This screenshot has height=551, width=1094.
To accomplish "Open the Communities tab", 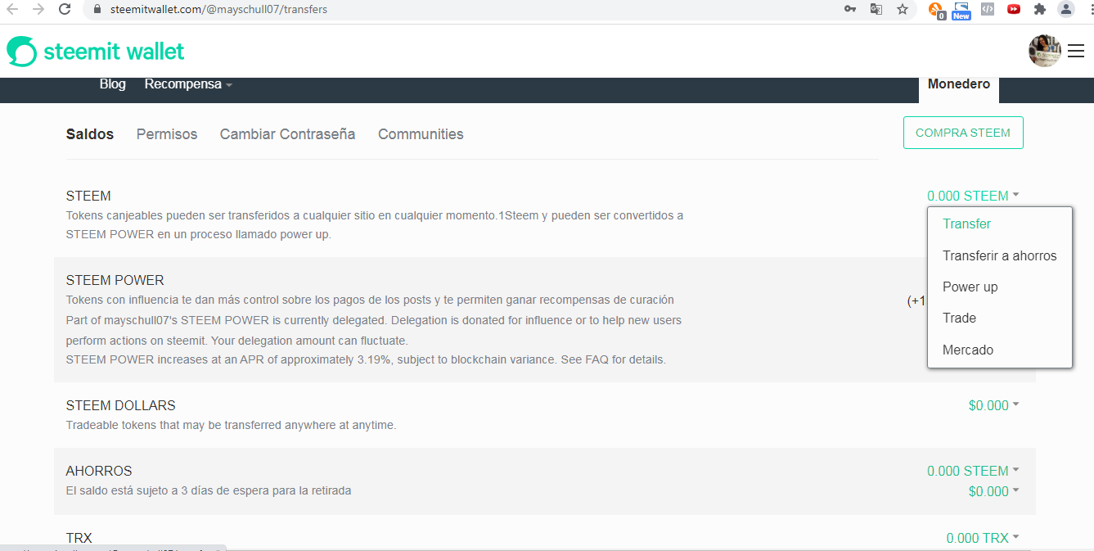I will pos(421,134).
